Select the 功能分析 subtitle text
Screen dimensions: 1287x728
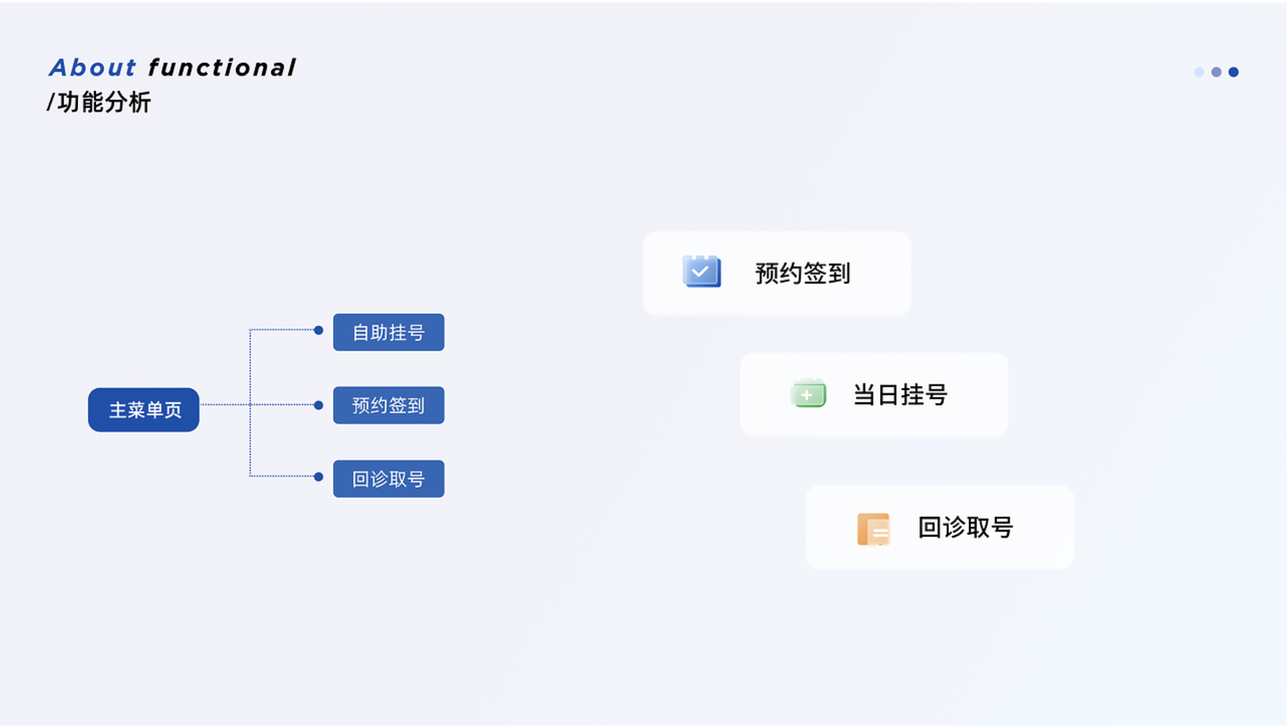point(104,102)
